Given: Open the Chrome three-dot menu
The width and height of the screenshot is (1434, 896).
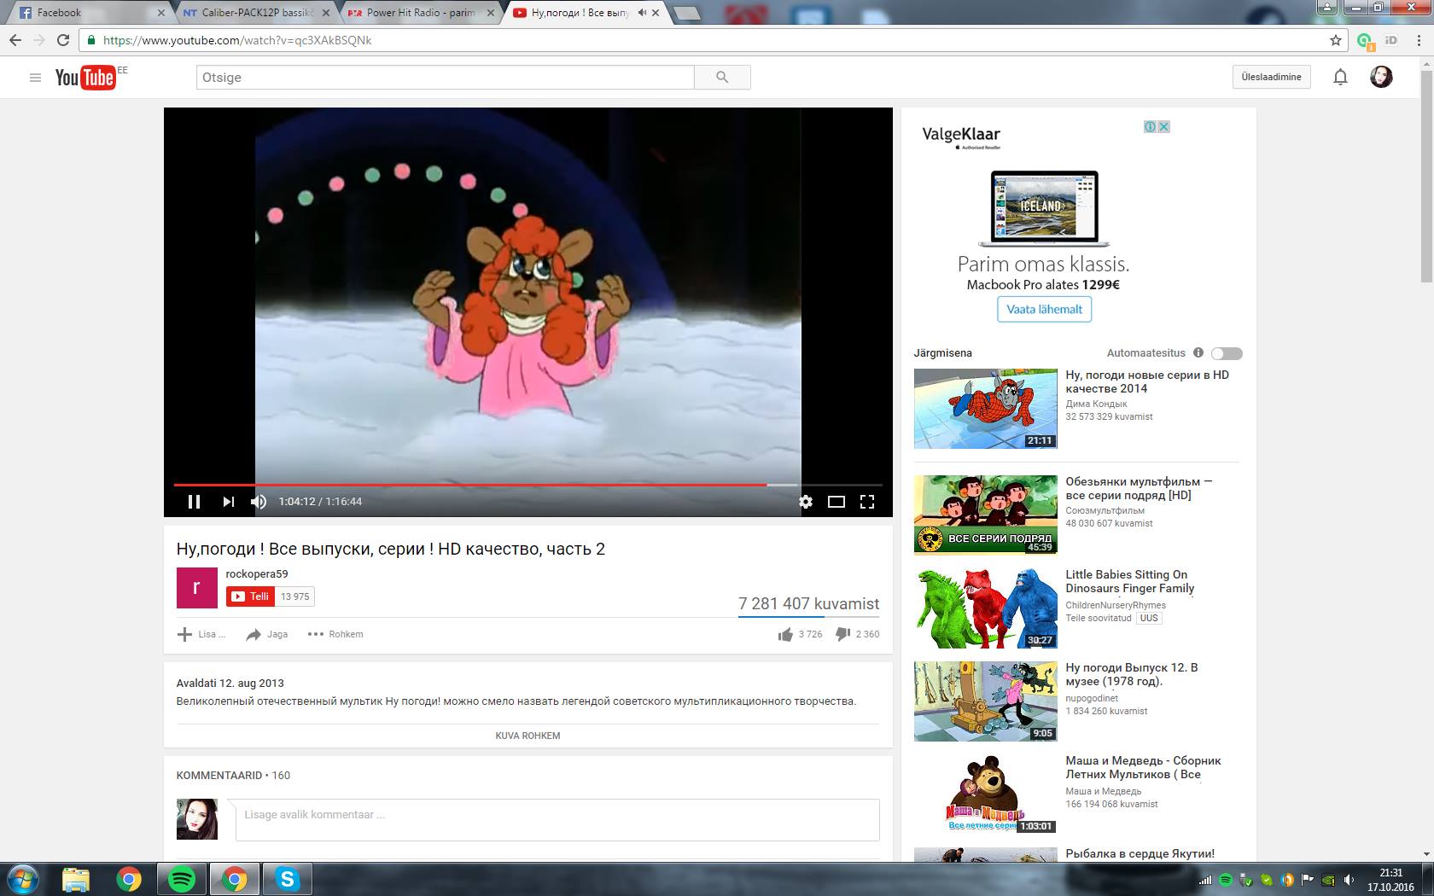Looking at the screenshot, I should [1419, 40].
